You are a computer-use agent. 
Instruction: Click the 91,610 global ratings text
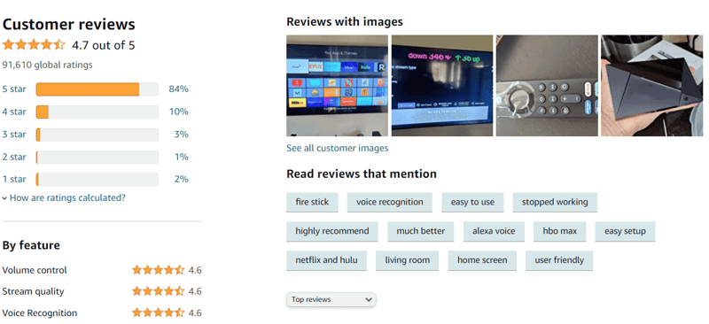48,66
